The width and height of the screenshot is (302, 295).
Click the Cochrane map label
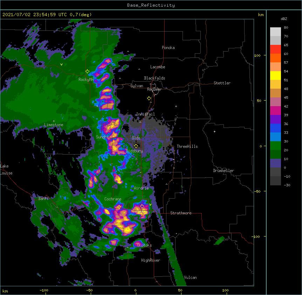pos(113,199)
